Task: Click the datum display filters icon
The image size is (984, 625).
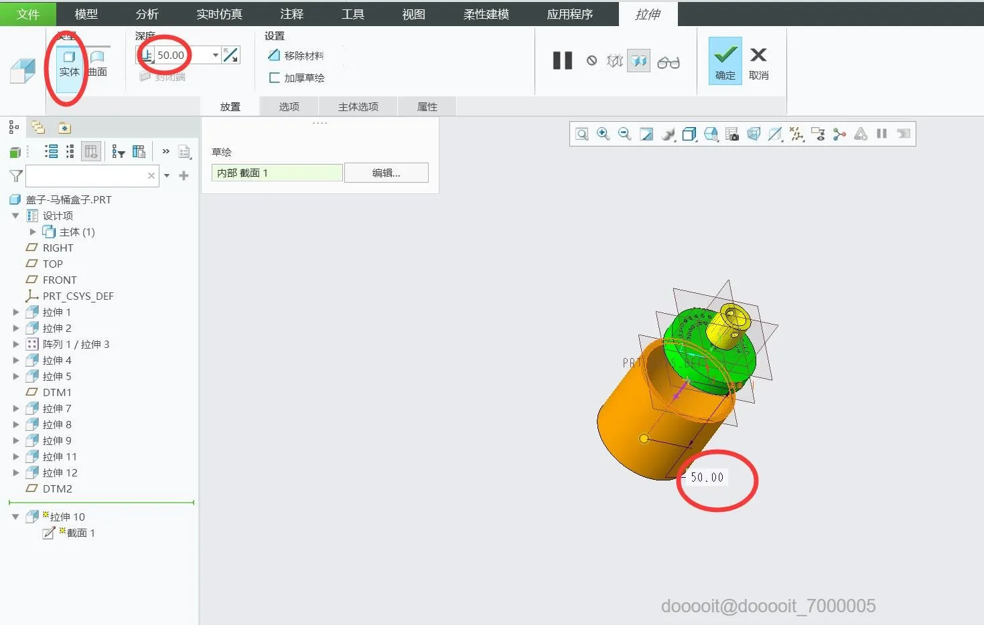Action: click(797, 134)
